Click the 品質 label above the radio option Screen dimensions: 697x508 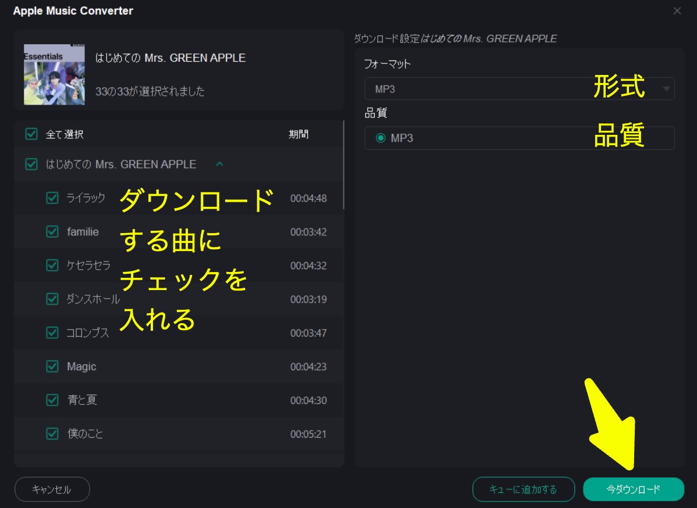click(376, 113)
